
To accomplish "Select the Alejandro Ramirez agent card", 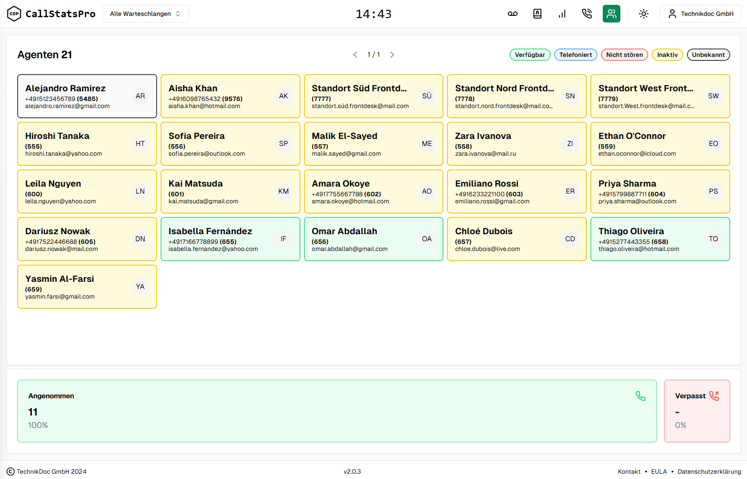I will tap(87, 96).
